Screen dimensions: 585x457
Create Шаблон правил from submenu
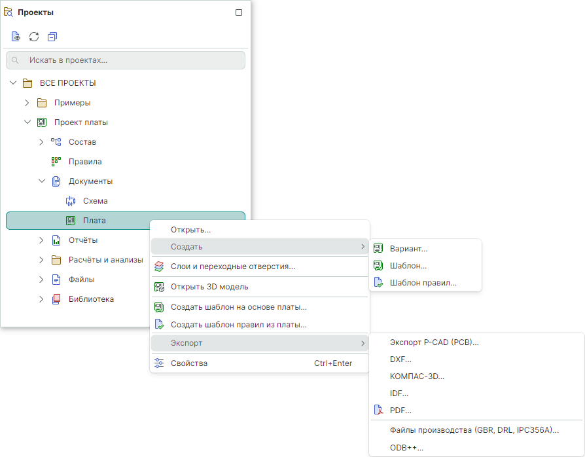coord(423,283)
